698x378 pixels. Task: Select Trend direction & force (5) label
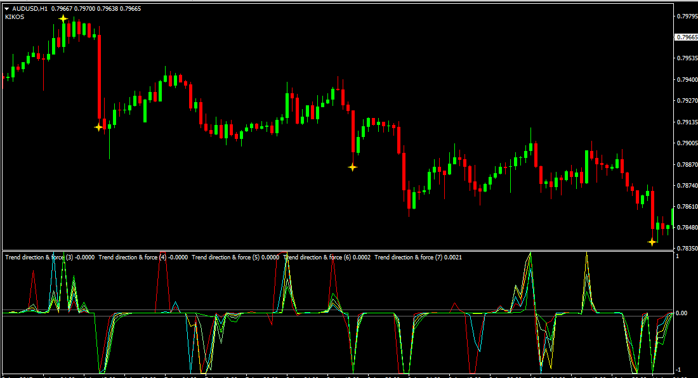pyautogui.click(x=235, y=257)
